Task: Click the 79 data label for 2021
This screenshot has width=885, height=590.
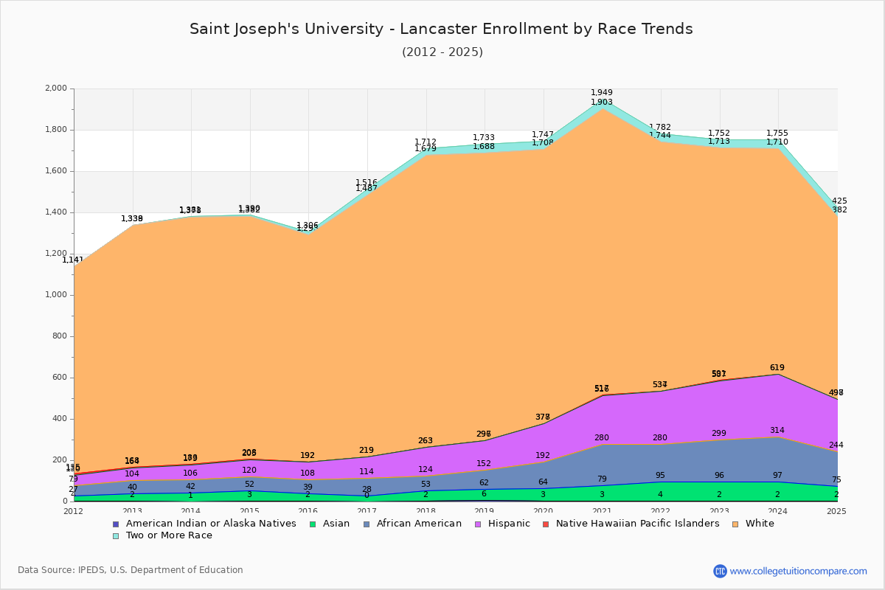Action: click(x=602, y=479)
